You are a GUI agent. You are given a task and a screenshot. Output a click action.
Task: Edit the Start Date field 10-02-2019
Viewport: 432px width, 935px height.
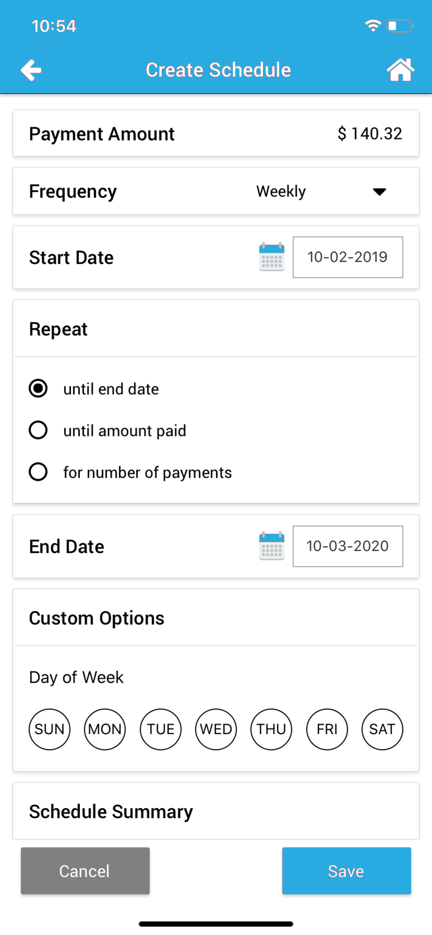point(348,257)
